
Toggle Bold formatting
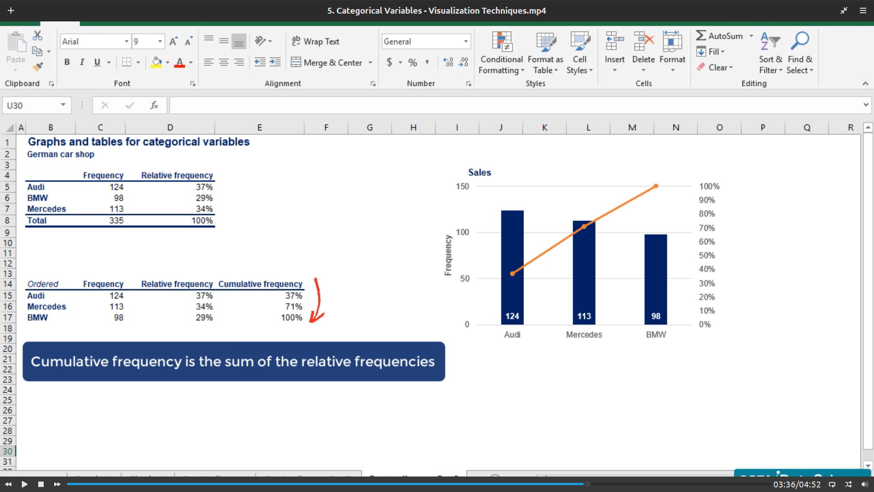pyautogui.click(x=67, y=62)
